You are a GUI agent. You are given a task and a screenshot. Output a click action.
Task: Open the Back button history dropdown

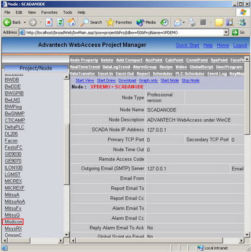coord(25,23)
